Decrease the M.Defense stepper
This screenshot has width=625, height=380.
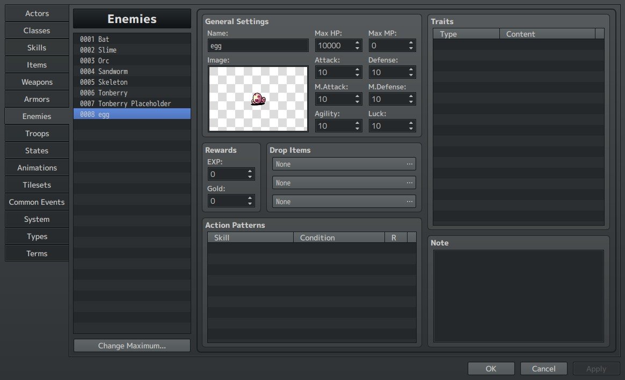411,102
